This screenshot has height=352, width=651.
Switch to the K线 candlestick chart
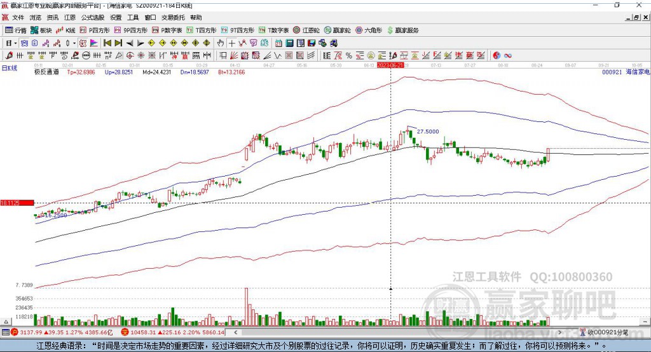pos(65,30)
